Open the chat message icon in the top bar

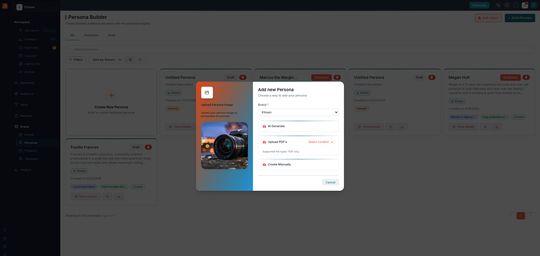pos(507,5)
